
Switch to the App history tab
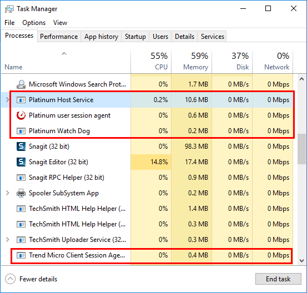click(x=101, y=37)
